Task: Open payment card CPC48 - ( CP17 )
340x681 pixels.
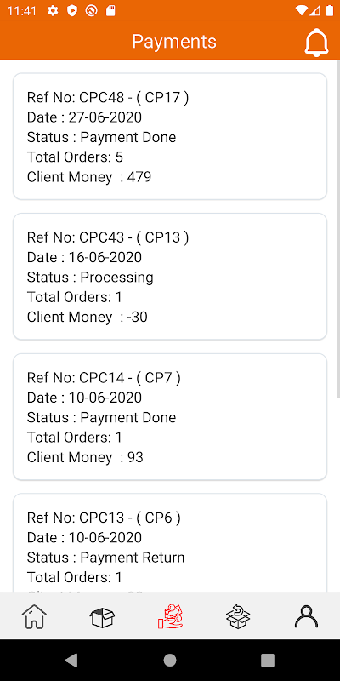Action: pos(170,136)
